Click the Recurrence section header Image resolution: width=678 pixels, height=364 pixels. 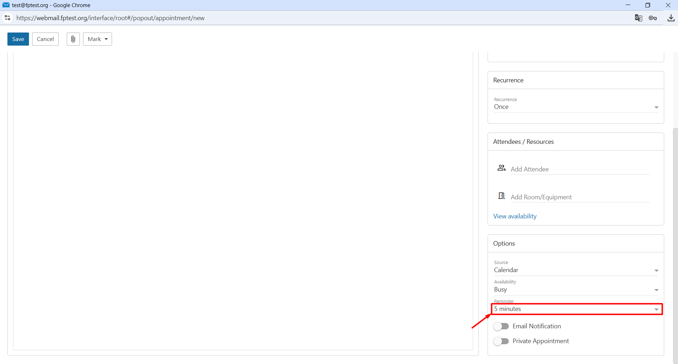(x=576, y=80)
